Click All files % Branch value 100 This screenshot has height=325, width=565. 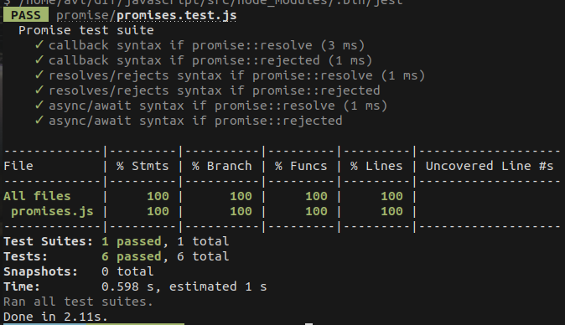(241, 196)
